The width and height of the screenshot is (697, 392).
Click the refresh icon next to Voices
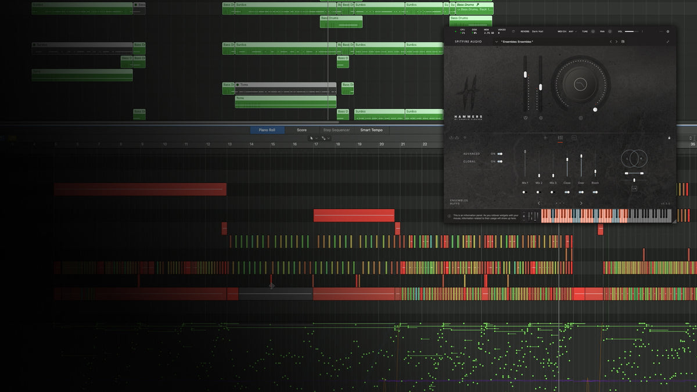[513, 31]
